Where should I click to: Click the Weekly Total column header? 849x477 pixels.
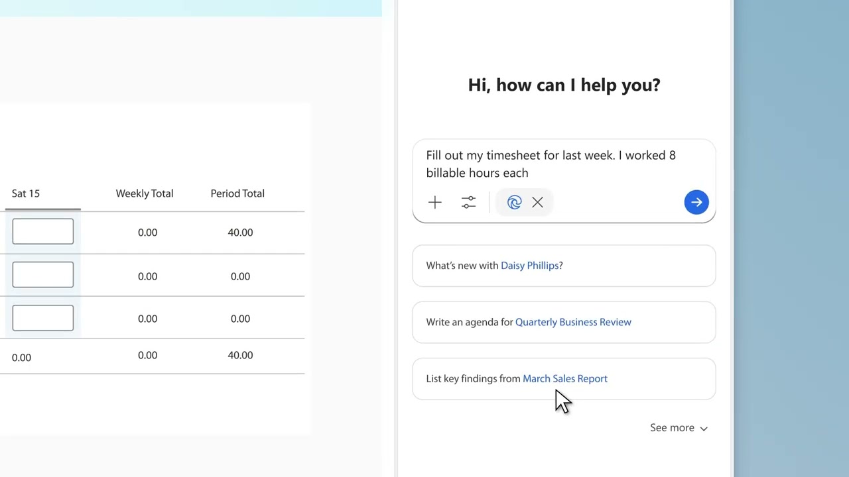(x=144, y=193)
